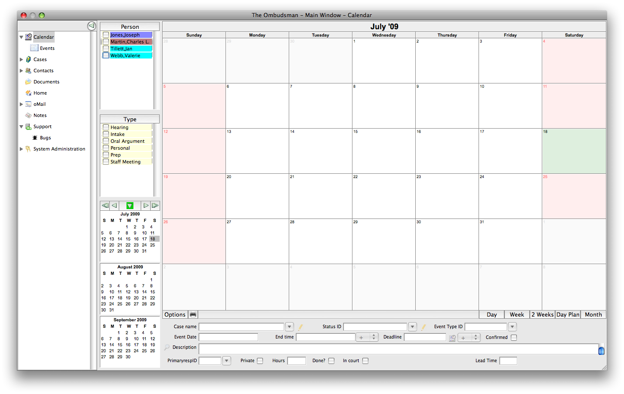Select the cyan Webb,Valerie color label

tap(131, 55)
